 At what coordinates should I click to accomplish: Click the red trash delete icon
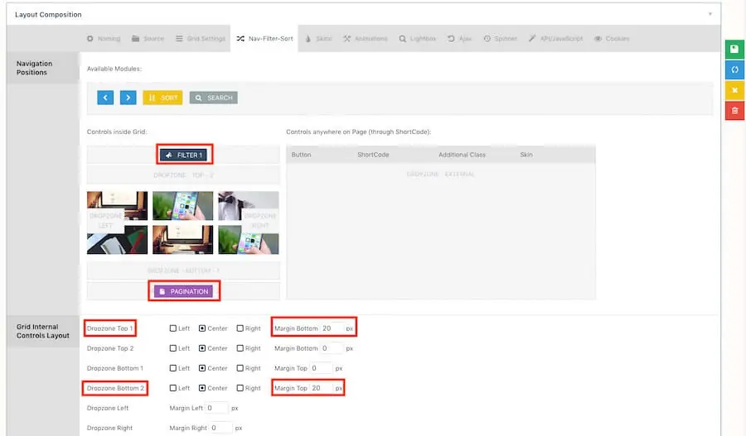coord(734,111)
